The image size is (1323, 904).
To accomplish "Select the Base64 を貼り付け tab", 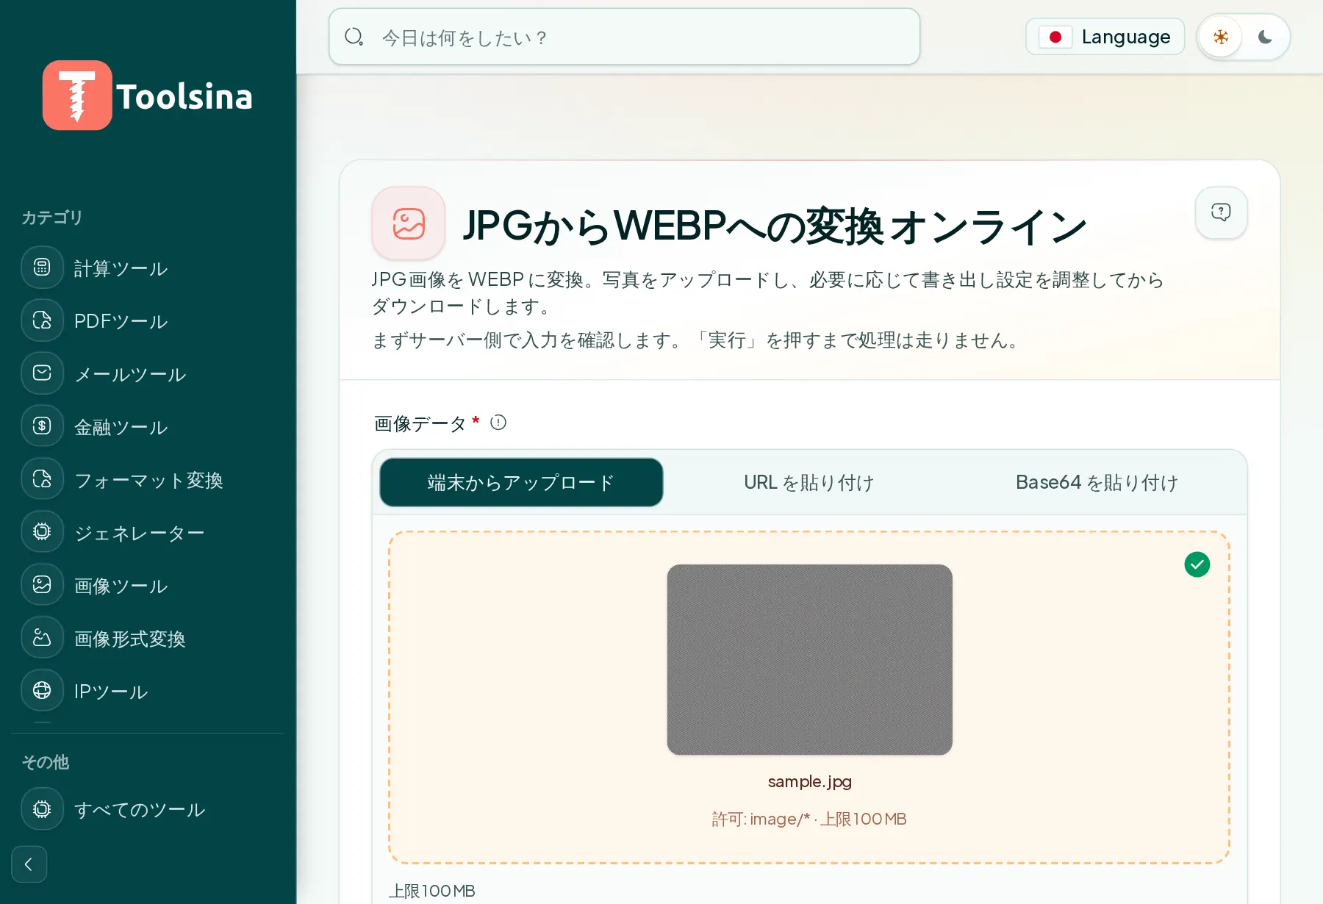I will tap(1097, 482).
